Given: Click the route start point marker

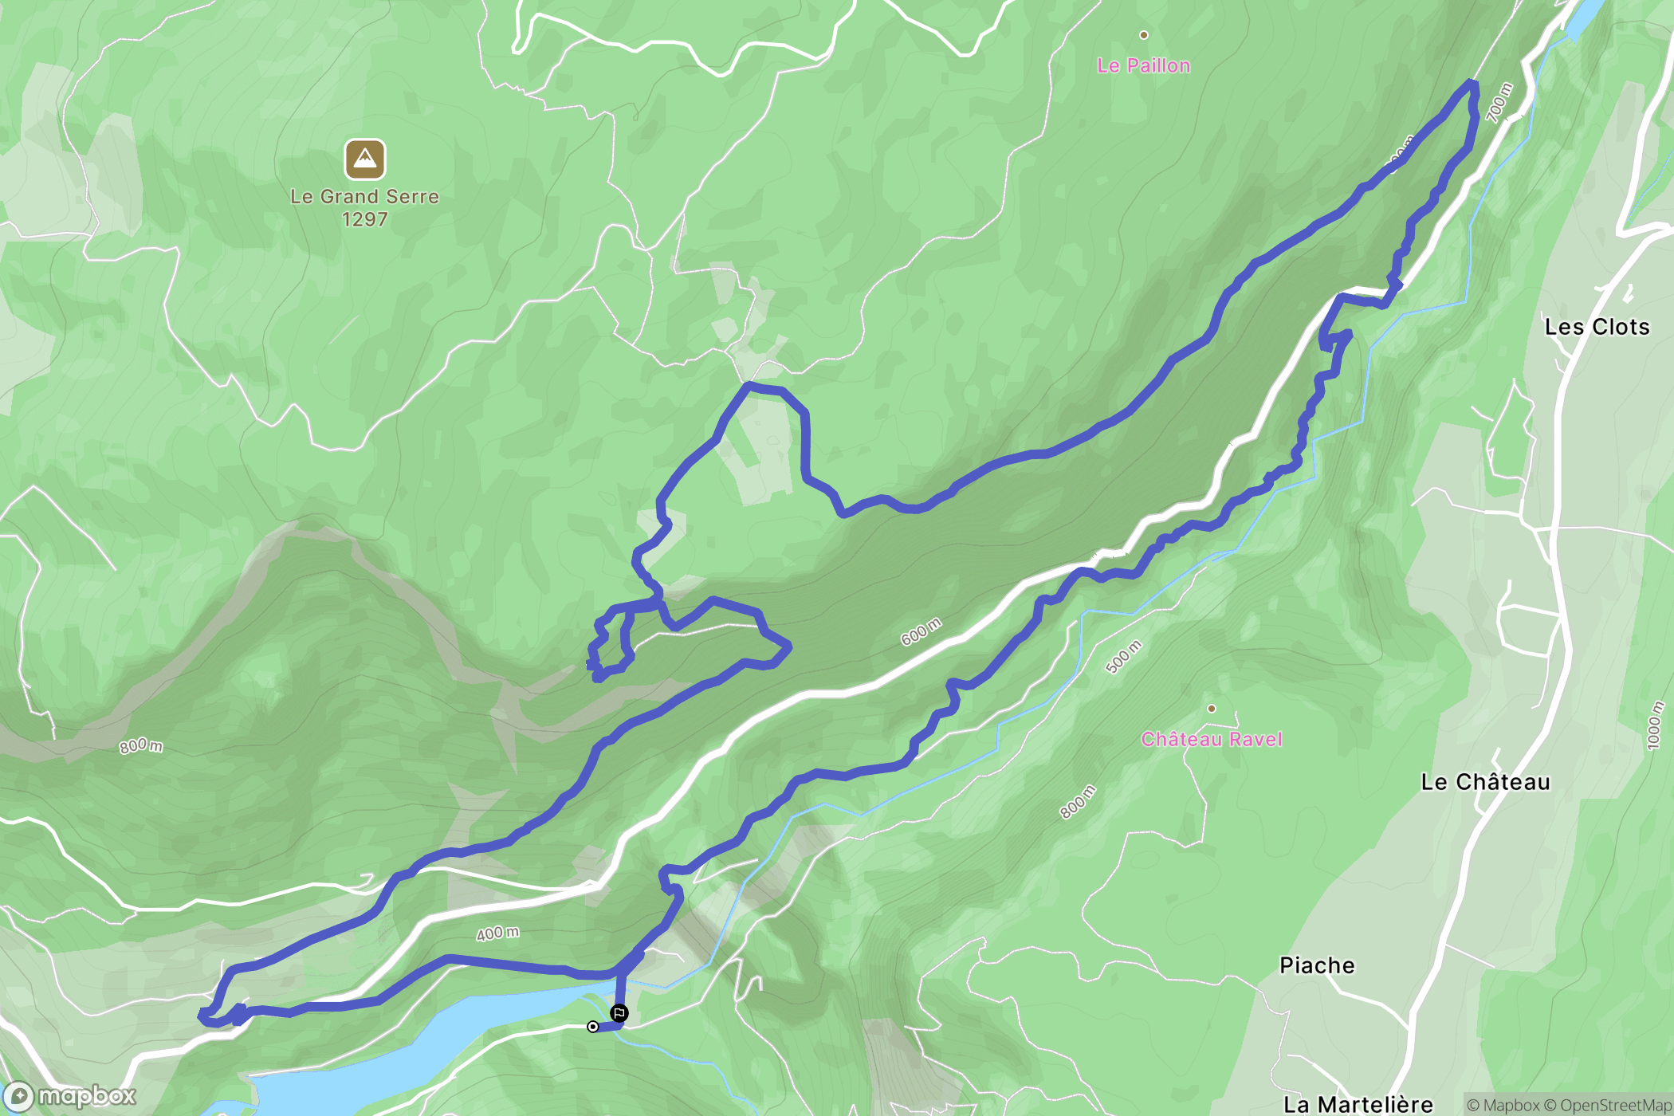Looking at the screenshot, I should point(592,1027).
